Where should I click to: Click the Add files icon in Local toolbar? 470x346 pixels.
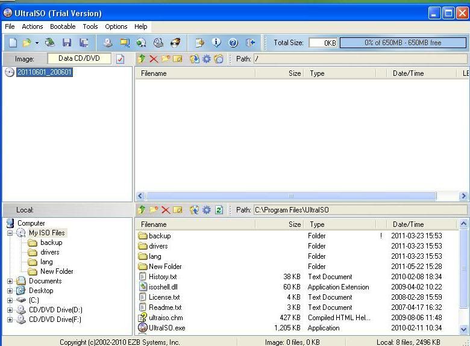[194, 210]
